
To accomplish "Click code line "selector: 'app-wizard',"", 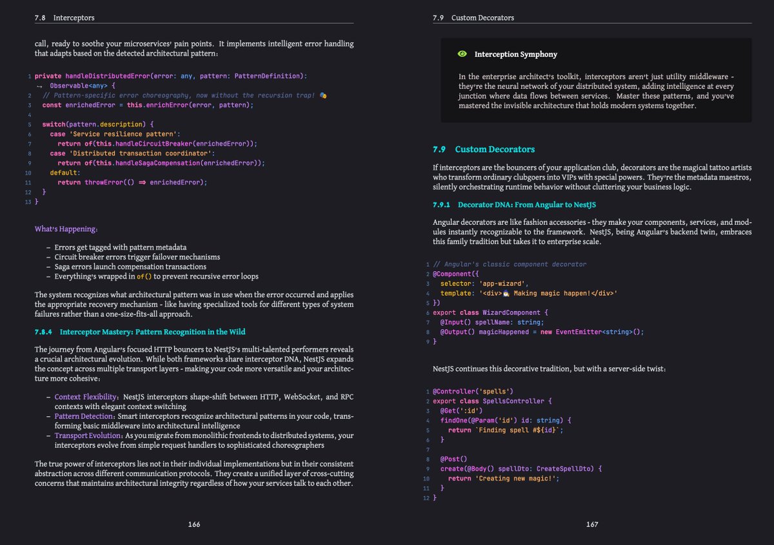I will (x=484, y=283).
